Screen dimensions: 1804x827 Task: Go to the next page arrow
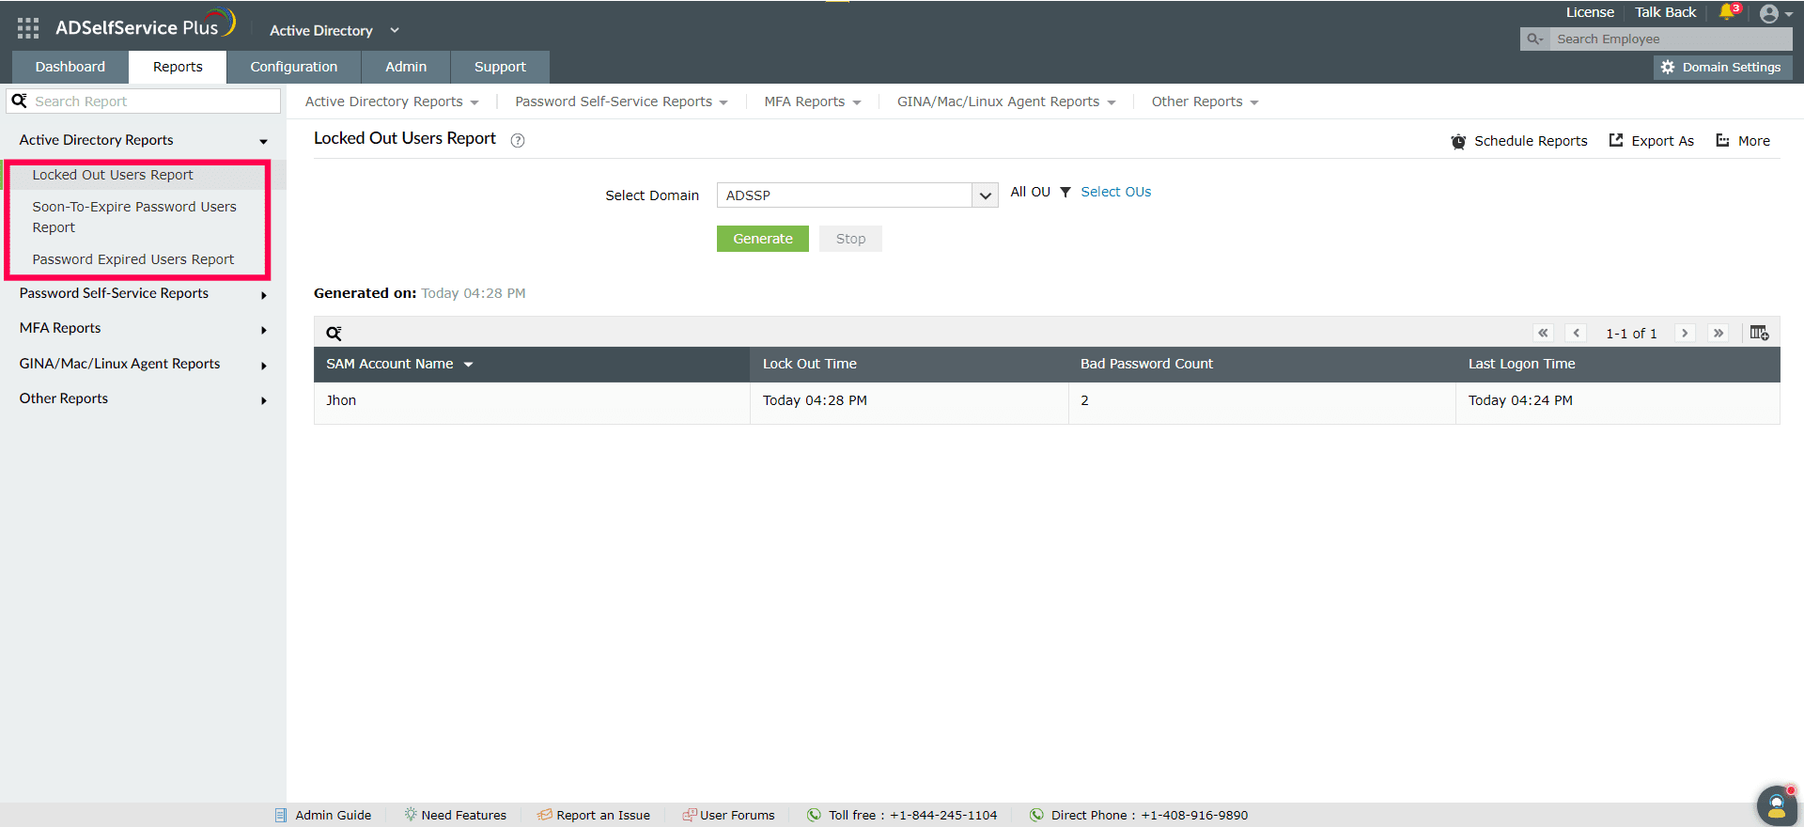pos(1685,333)
